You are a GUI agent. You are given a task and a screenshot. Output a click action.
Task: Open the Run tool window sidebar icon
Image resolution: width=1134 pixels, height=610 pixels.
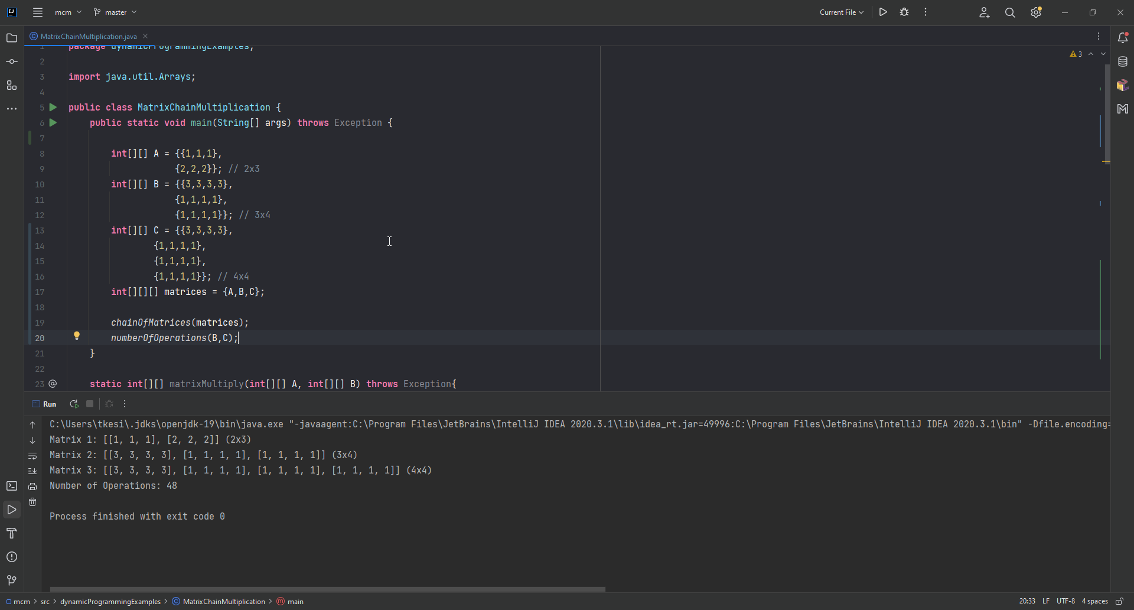pyautogui.click(x=12, y=510)
